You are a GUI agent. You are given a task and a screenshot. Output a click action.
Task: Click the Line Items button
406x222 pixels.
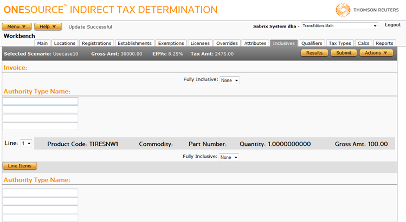point(20,165)
